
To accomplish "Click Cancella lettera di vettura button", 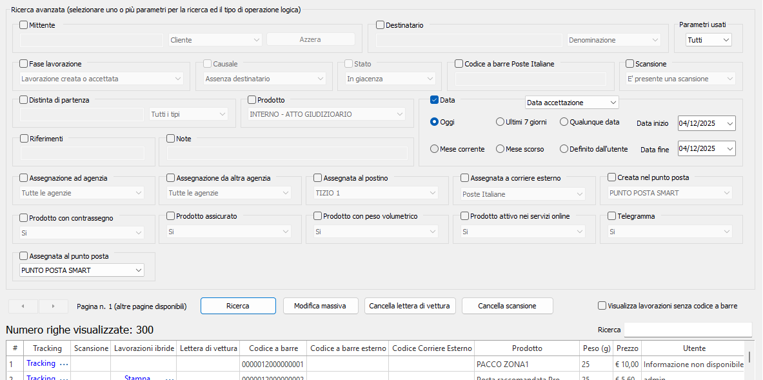I will tap(411, 306).
